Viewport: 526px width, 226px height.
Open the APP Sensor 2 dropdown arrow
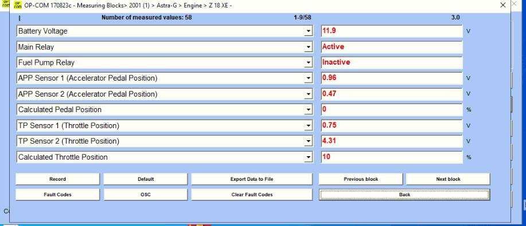309,94
